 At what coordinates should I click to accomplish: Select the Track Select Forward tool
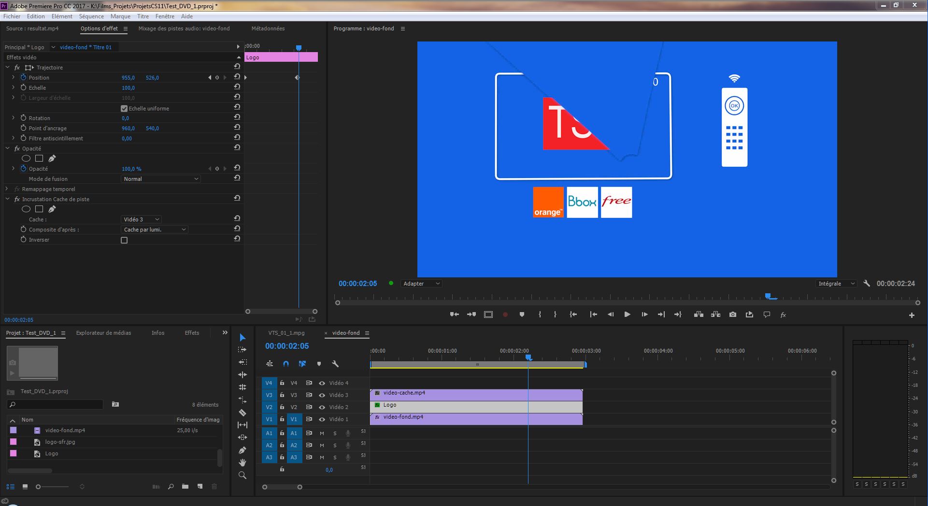click(x=243, y=350)
